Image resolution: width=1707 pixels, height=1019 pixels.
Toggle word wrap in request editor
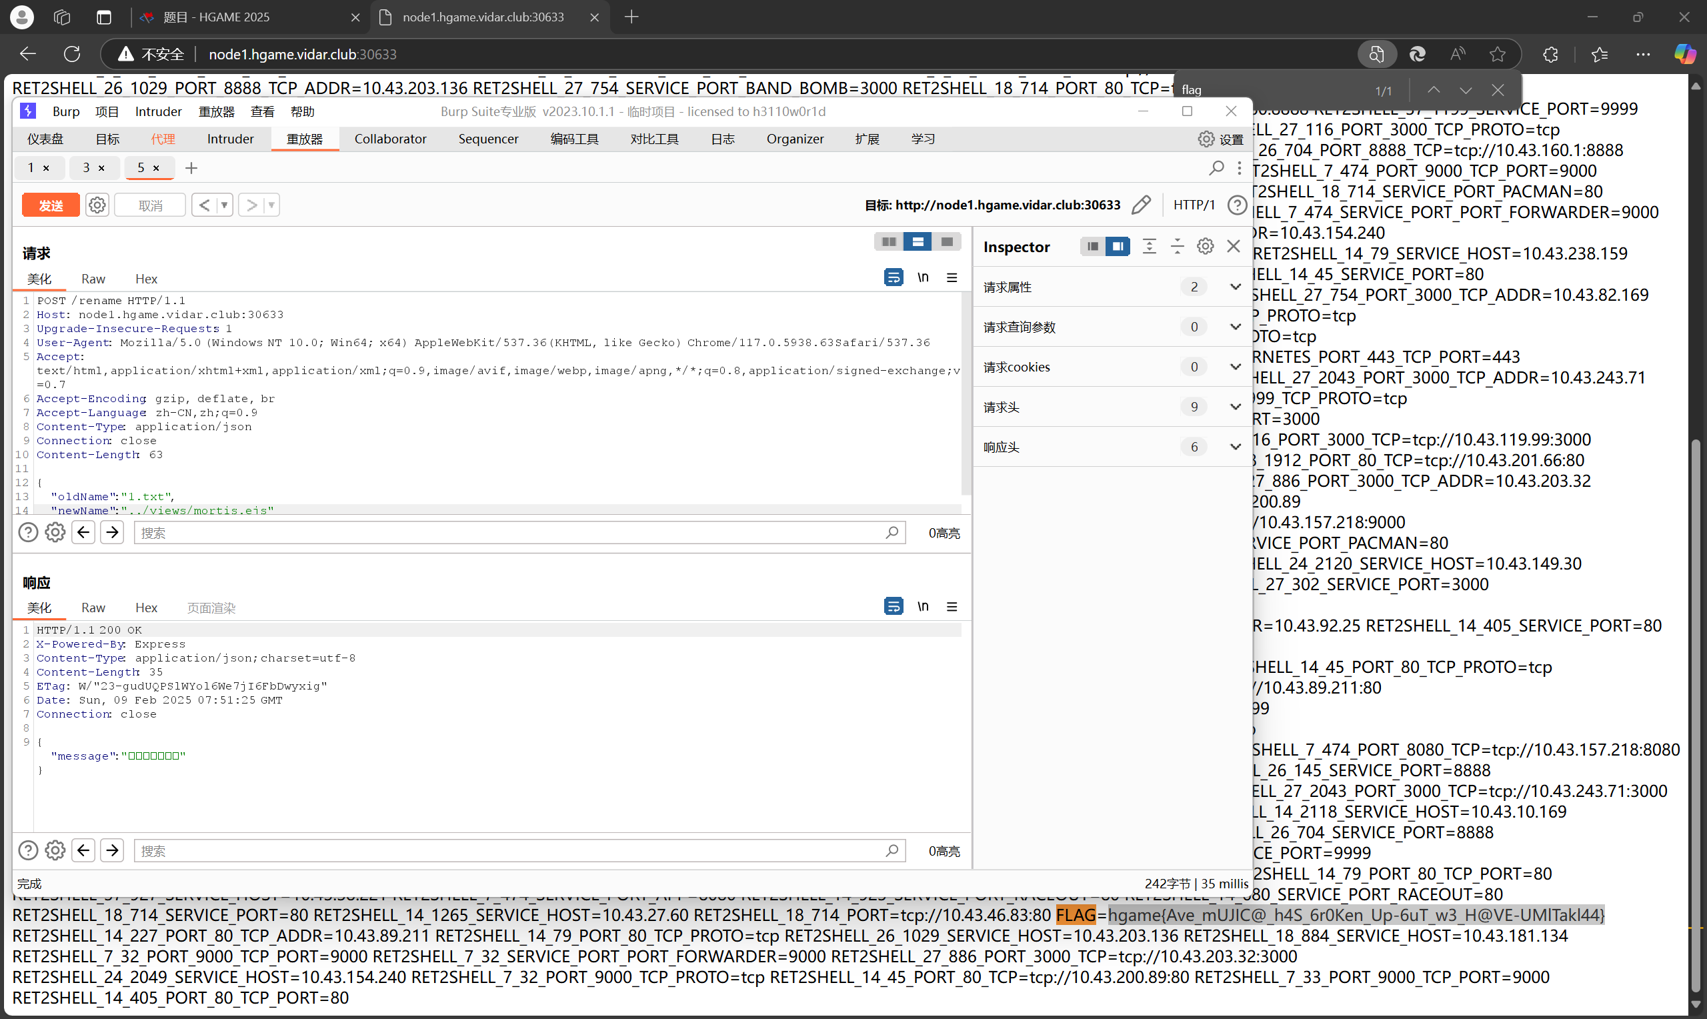click(x=893, y=277)
